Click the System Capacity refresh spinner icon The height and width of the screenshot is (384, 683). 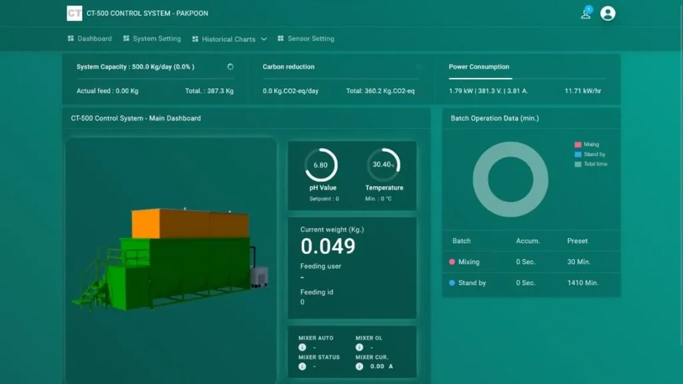click(230, 67)
